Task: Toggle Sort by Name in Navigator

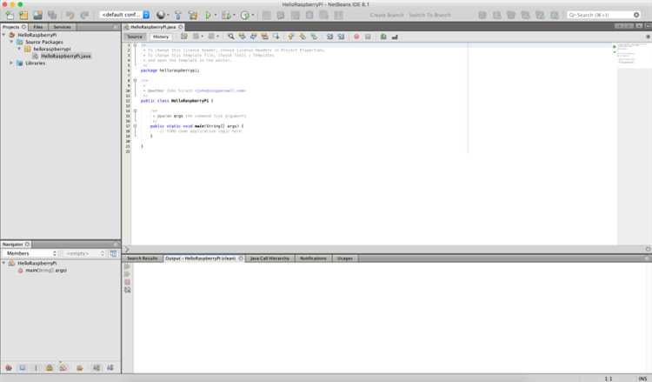Action: coord(96,368)
